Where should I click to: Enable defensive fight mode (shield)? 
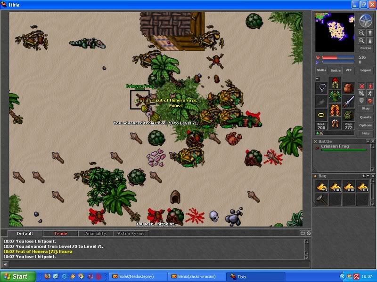point(361,101)
